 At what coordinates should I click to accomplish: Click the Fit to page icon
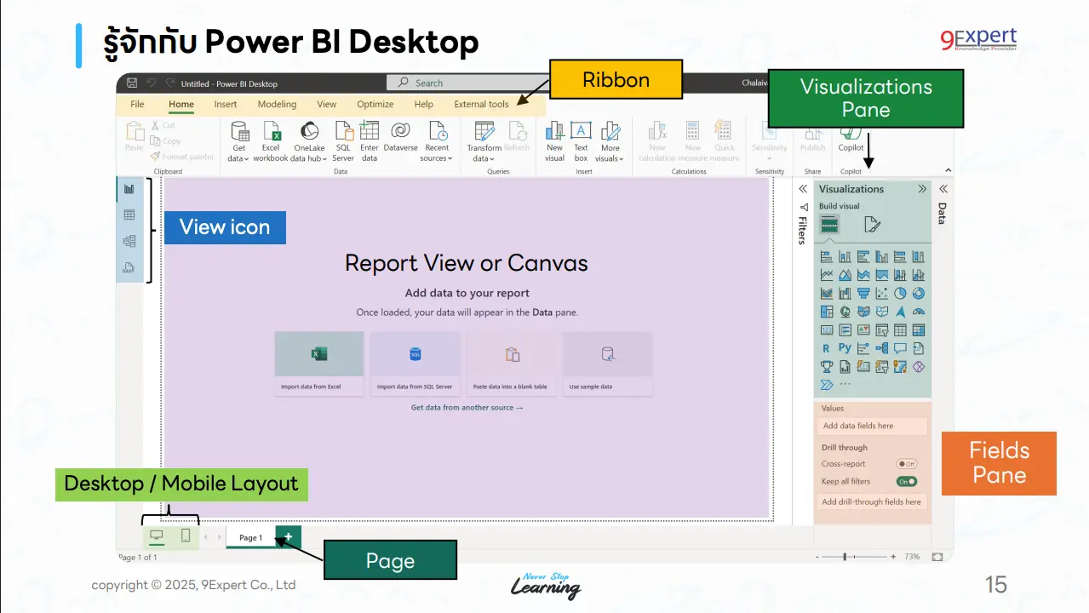937,557
